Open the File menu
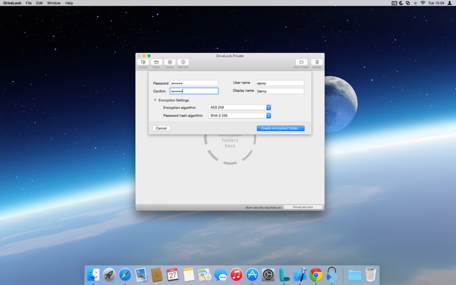This screenshot has height=285, width=456. [x=28, y=3]
